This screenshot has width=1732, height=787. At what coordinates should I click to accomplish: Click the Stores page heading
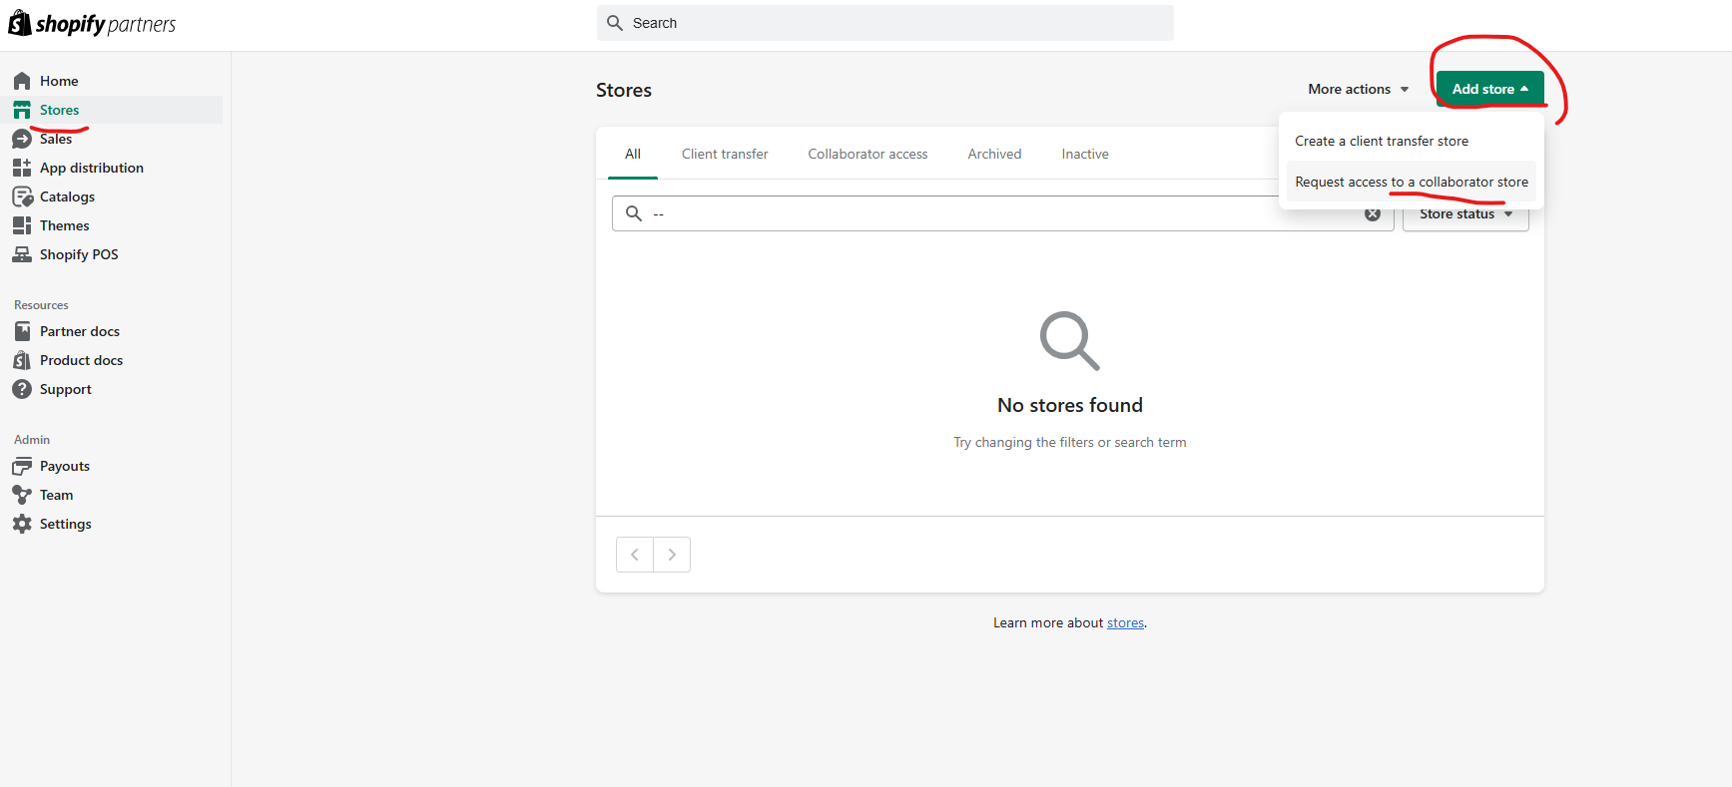624,90
